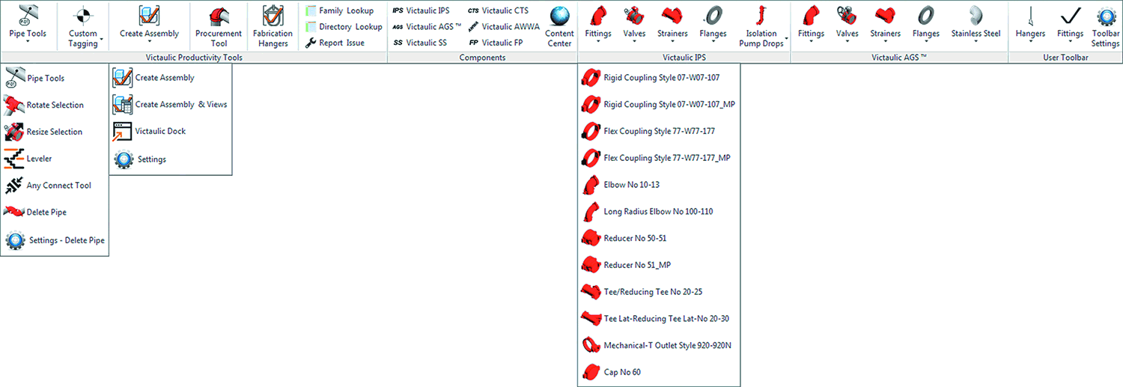Select Victaulic SS component
This screenshot has height=387, width=1123.
click(420, 43)
